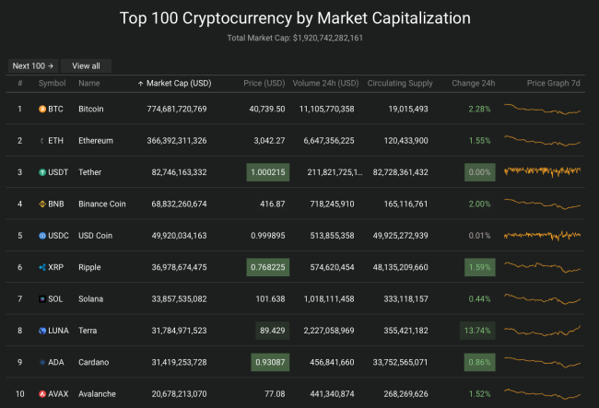This screenshot has width=599, height=408.
Task: Click highlighted Ripple price 0.768225
Action: (268, 267)
